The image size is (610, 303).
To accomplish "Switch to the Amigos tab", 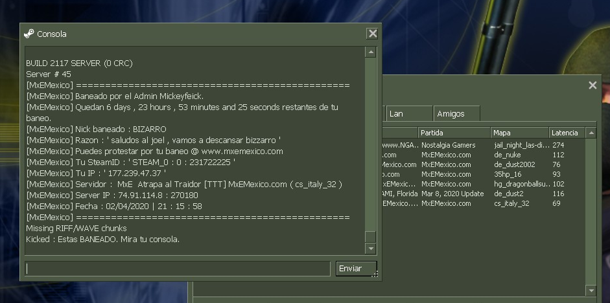I will 456,114.
